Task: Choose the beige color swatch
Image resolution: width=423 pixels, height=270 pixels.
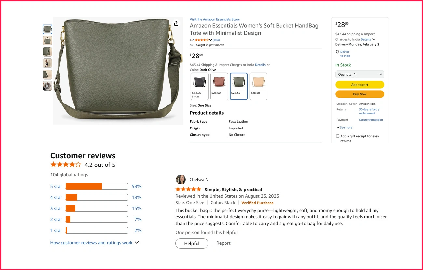Action: [258, 86]
